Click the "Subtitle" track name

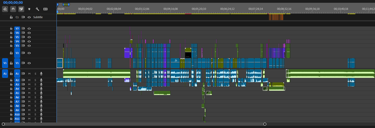pyautogui.click(x=38, y=17)
